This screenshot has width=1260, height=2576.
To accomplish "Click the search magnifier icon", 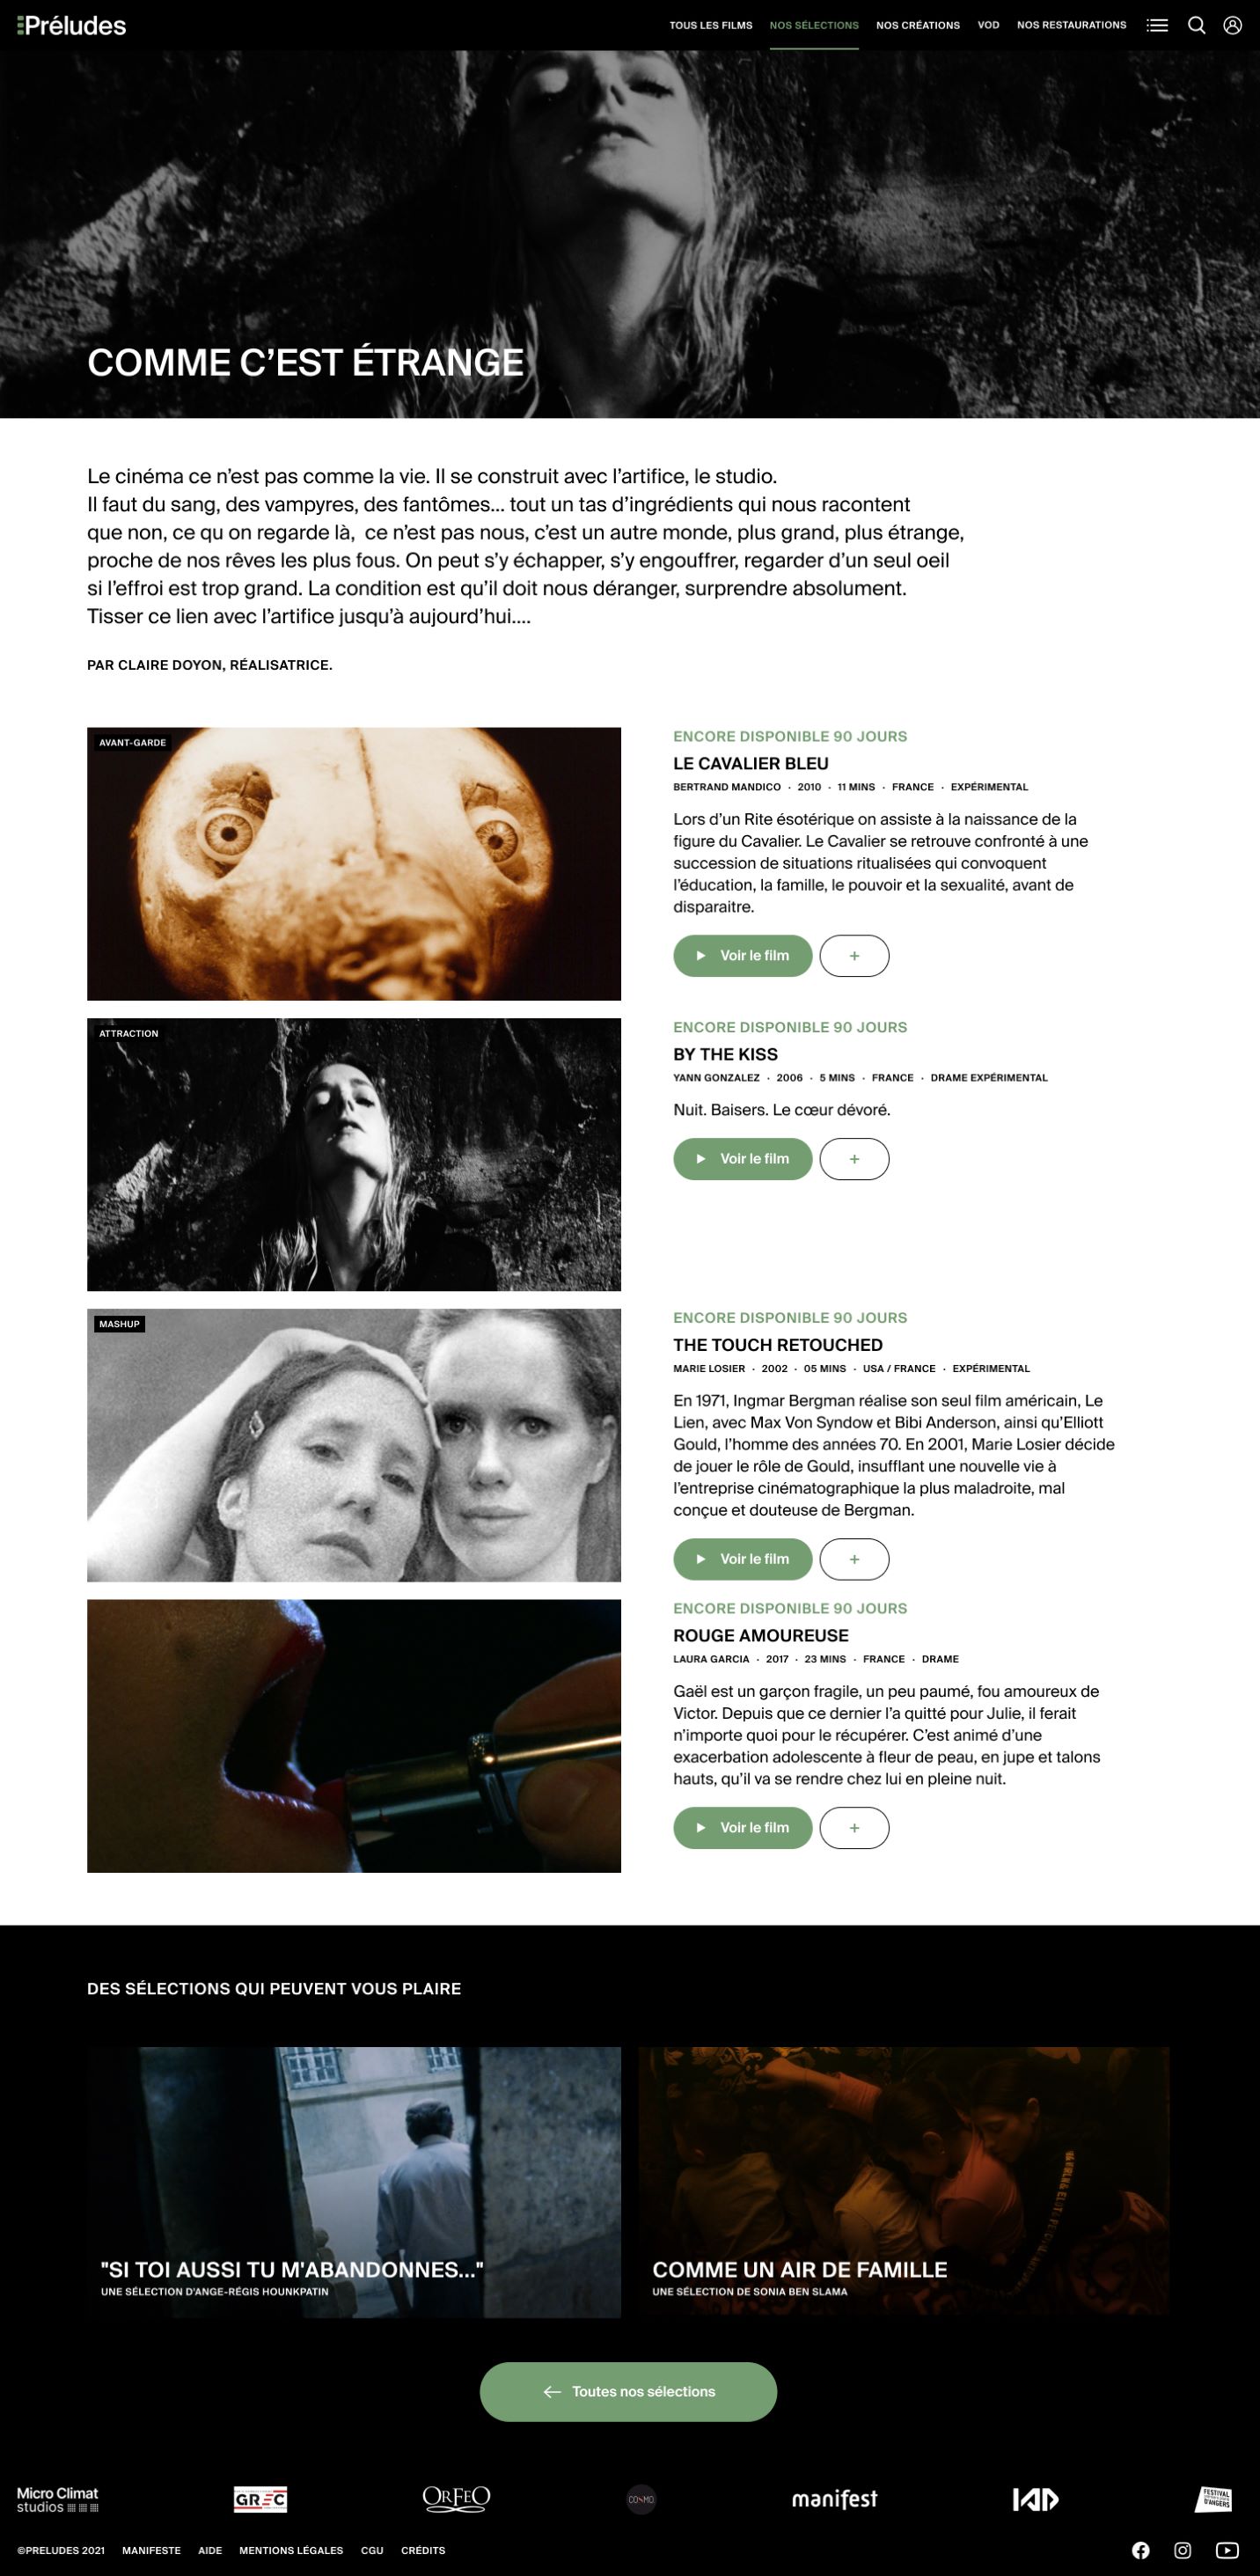I will [x=1196, y=25].
